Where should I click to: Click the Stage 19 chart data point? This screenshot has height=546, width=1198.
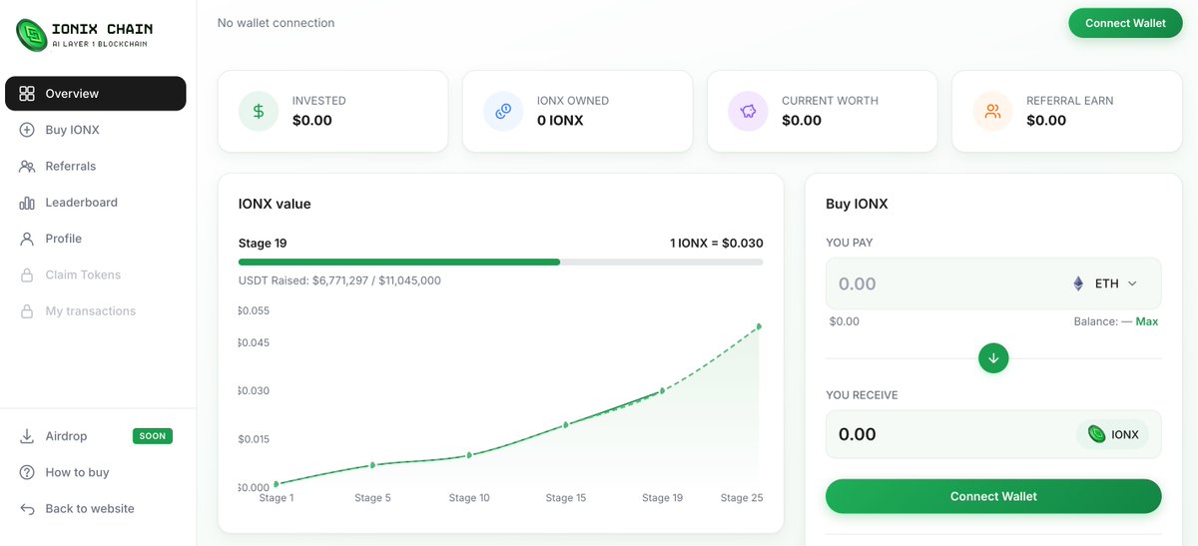662,390
